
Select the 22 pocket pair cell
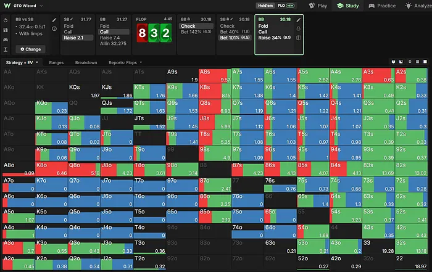coord(411,262)
